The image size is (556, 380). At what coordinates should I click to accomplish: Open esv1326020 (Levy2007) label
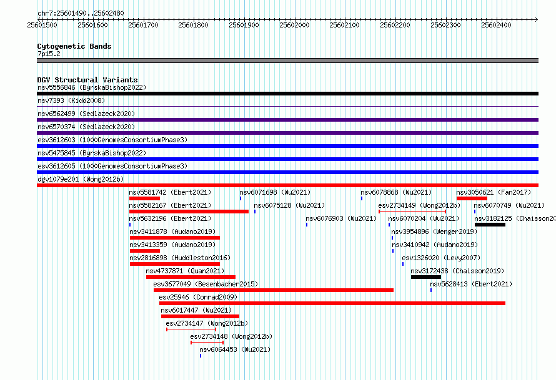tap(441, 258)
